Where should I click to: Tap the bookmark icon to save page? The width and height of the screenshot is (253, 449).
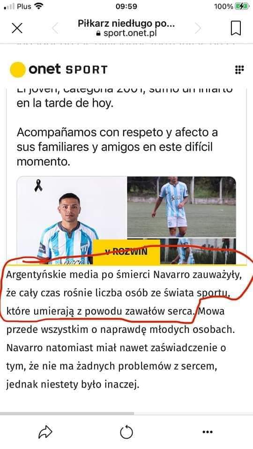point(236,29)
